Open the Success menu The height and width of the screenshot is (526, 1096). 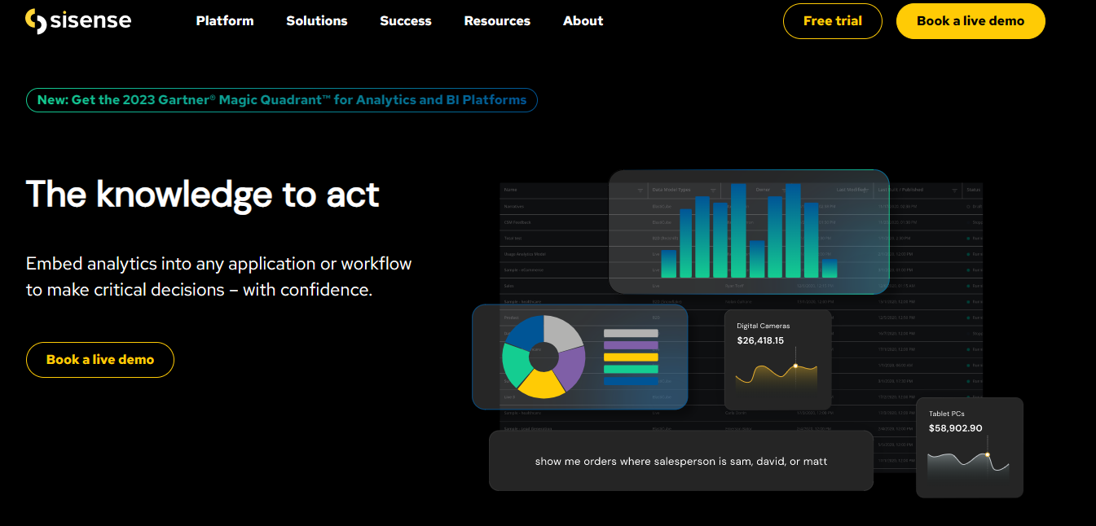click(x=406, y=21)
